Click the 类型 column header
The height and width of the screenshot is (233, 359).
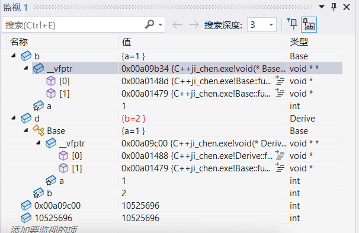(x=315, y=42)
